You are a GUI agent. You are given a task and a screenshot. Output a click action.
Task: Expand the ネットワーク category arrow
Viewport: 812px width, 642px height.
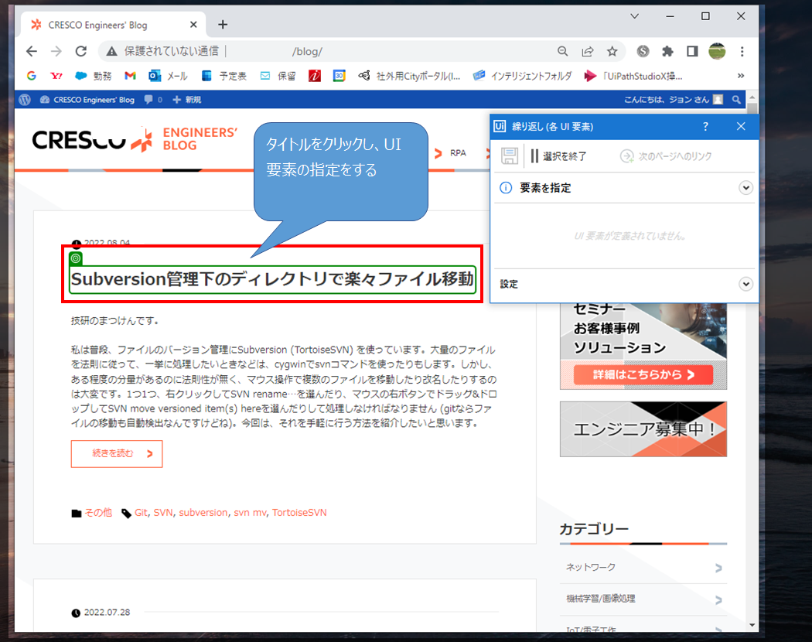[718, 568]
